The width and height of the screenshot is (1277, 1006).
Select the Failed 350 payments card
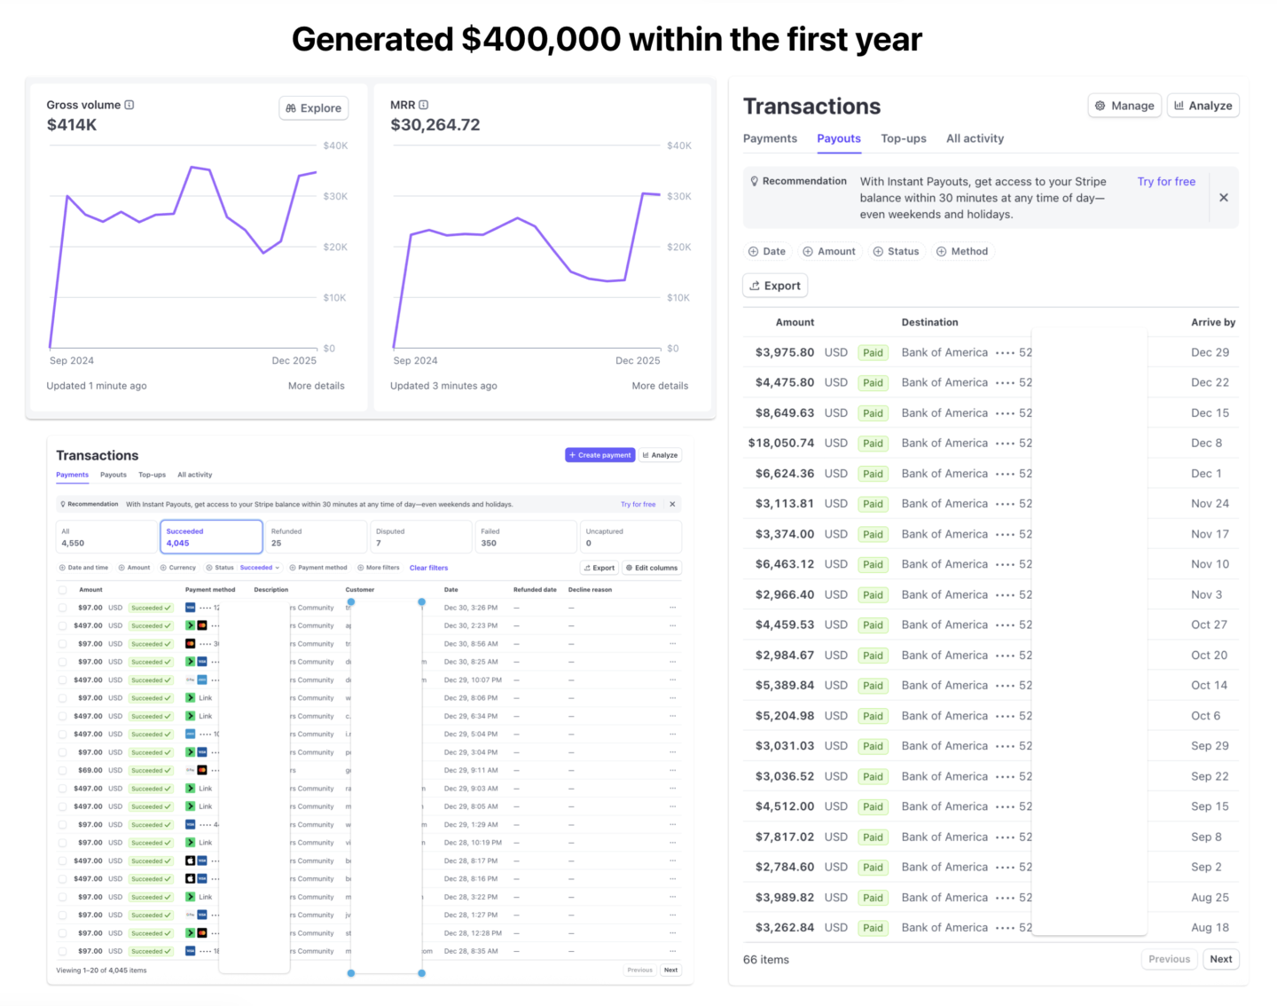[x=526, y=537]
